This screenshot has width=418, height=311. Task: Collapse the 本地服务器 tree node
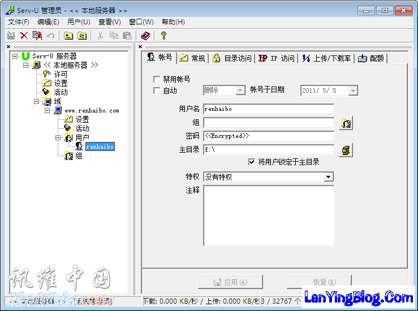[25, 65]
